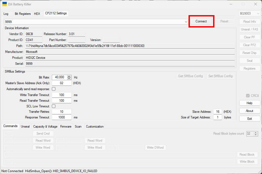Expand the device path dropdown showing 9999

(186, 21)
